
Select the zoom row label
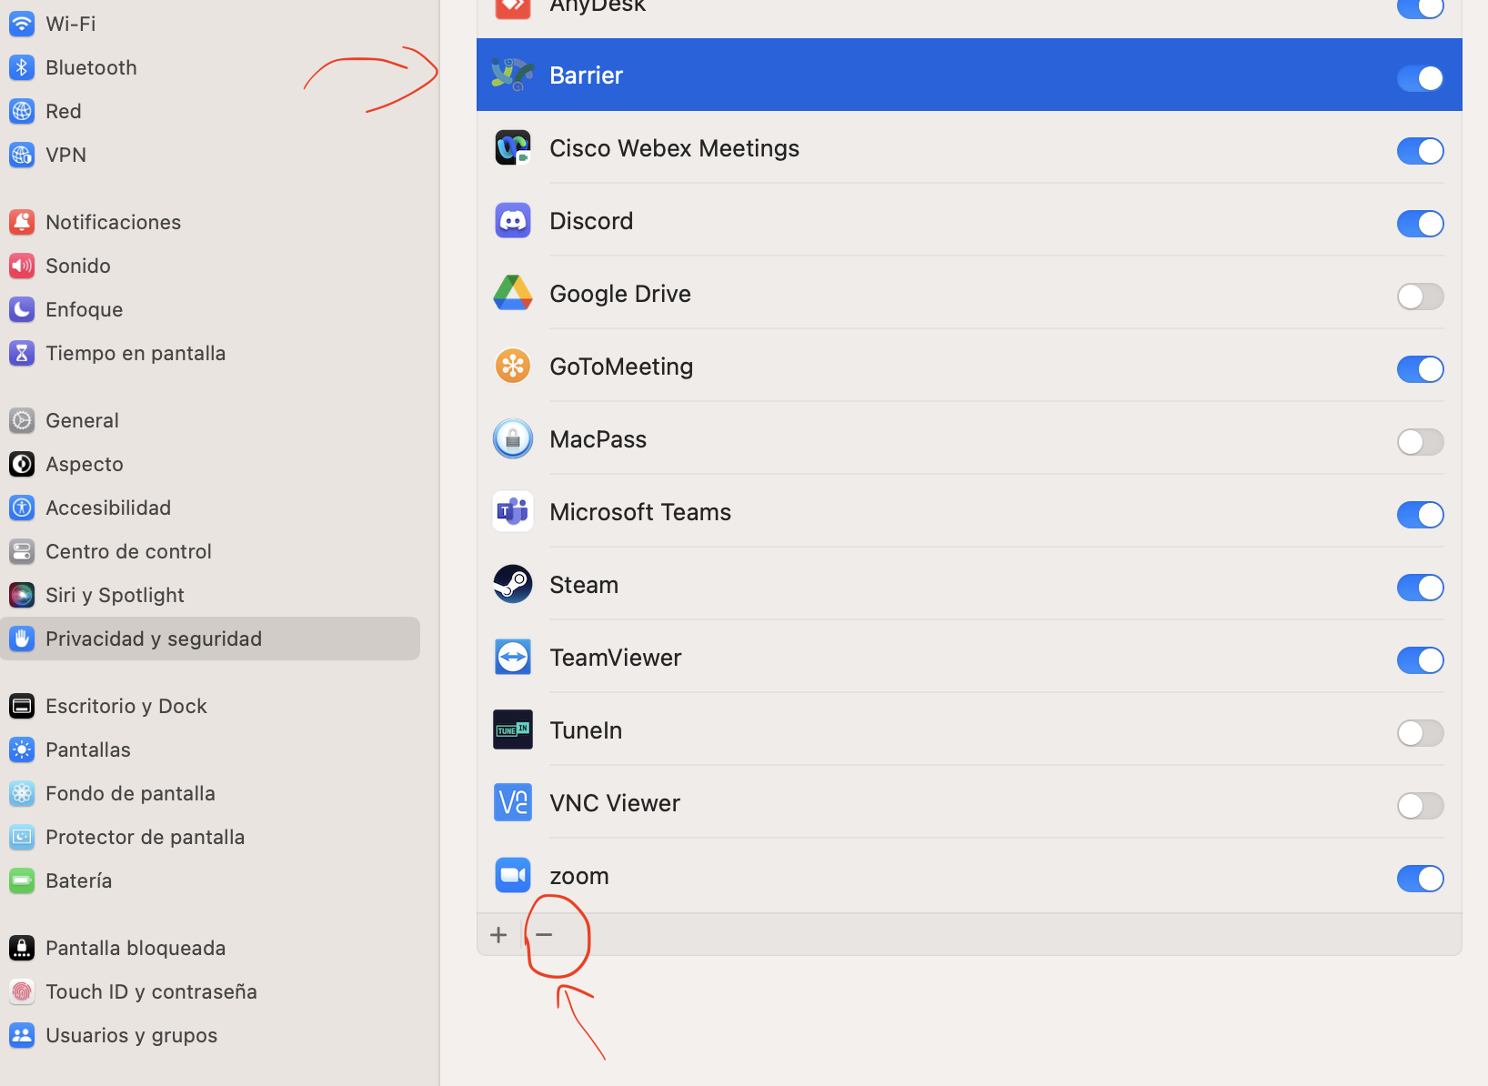pyautogui.click(x=579, y=876)
